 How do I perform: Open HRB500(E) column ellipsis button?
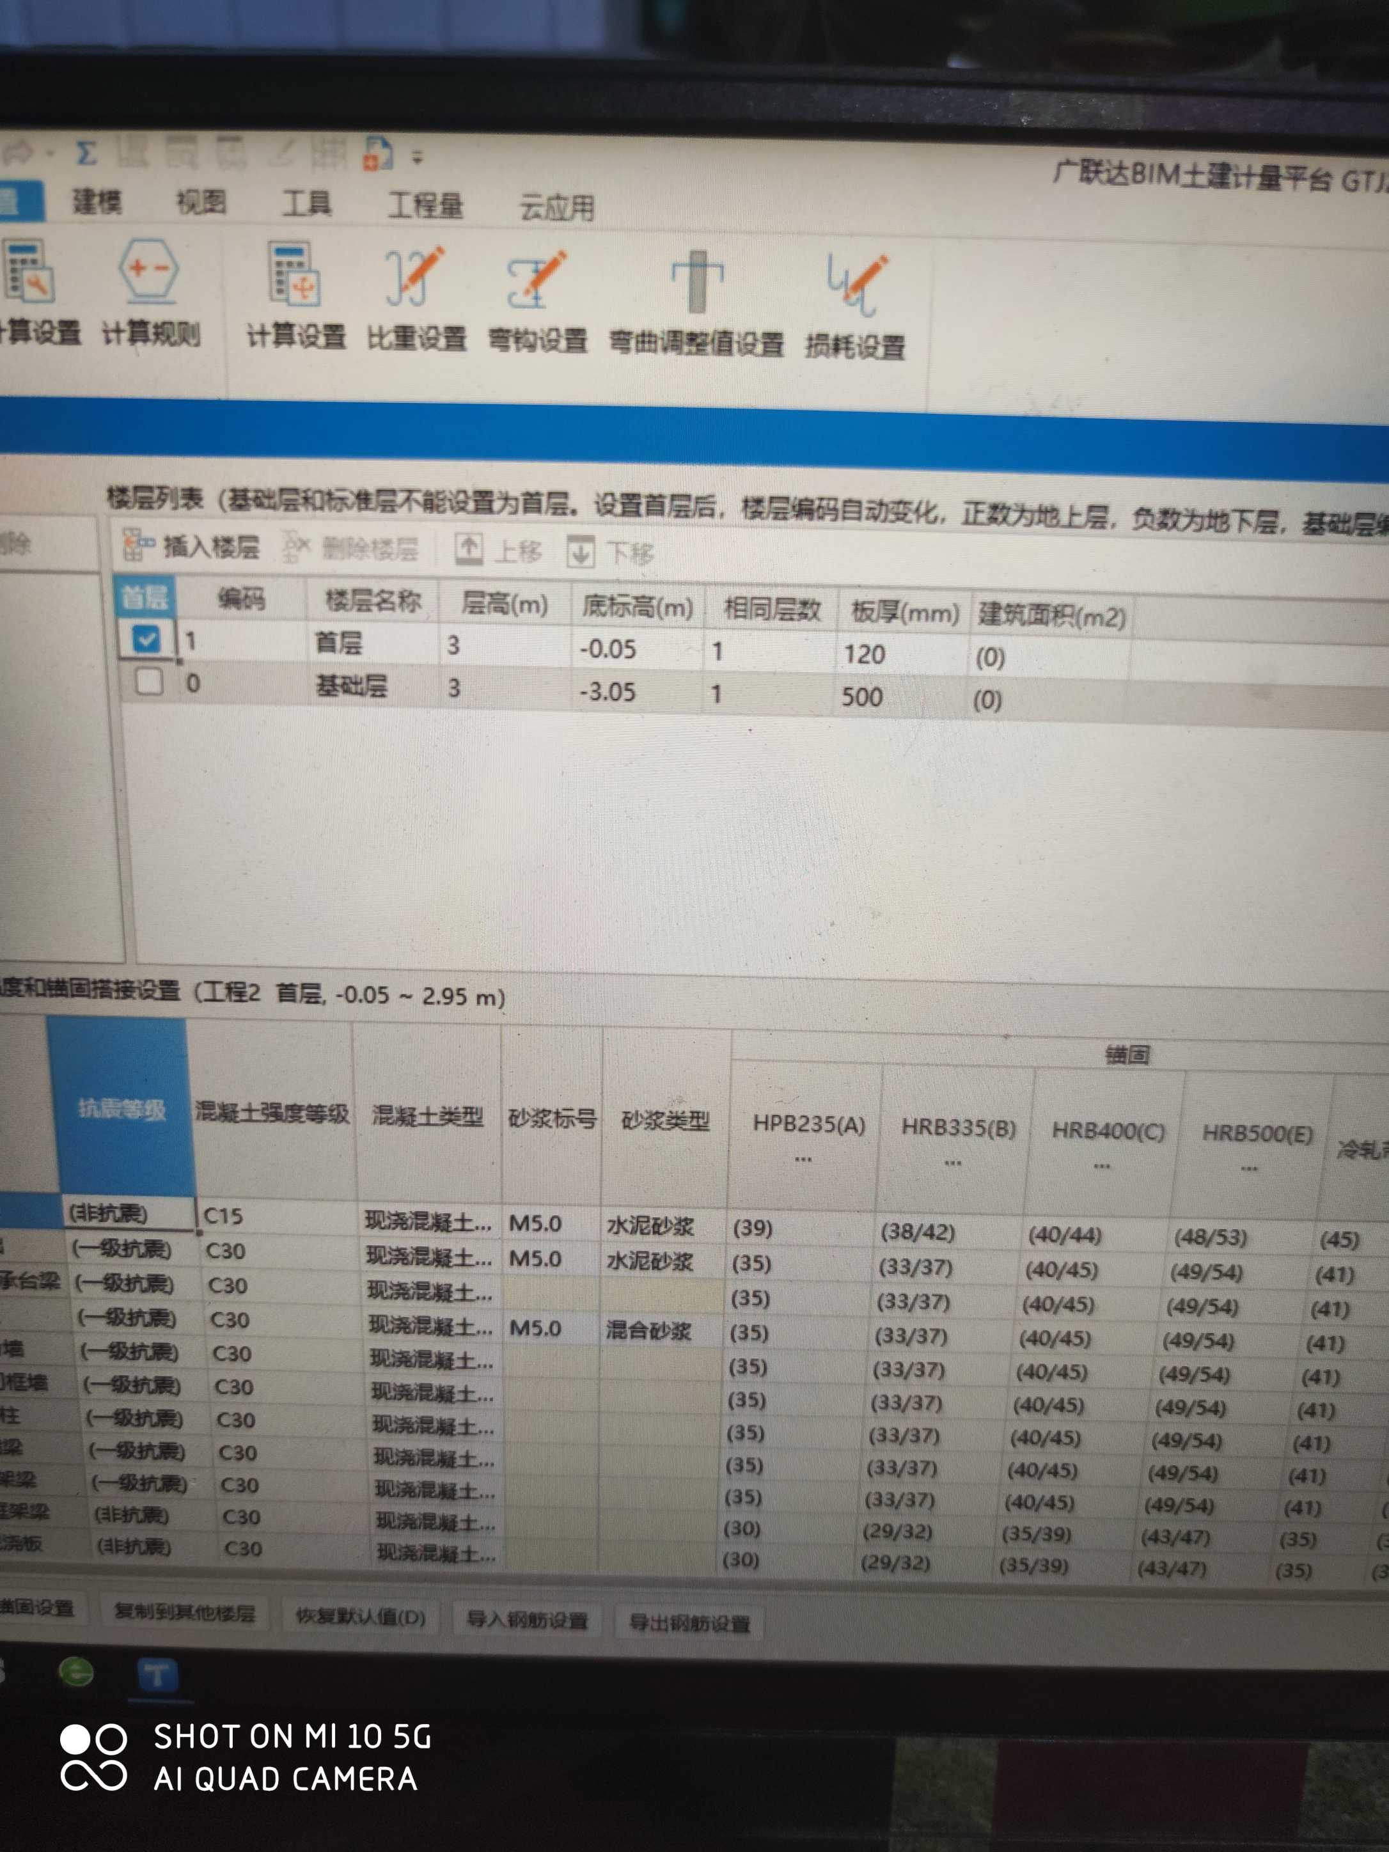click(x=1249, y=1169)
